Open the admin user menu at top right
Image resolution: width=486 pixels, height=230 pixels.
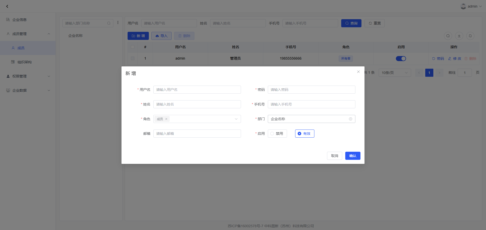point(471,6)
